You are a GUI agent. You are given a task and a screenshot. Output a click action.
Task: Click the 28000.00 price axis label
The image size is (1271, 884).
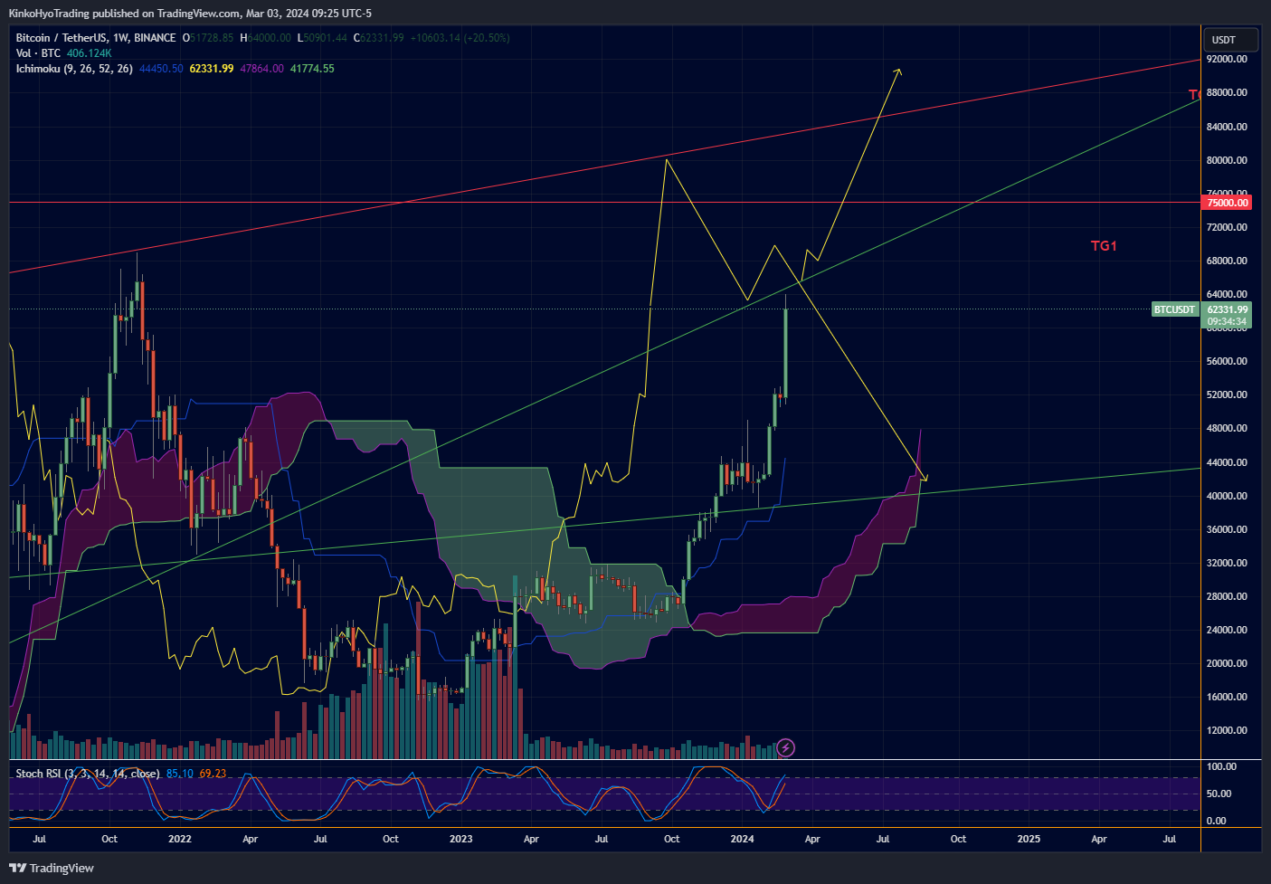point(1228,596)
